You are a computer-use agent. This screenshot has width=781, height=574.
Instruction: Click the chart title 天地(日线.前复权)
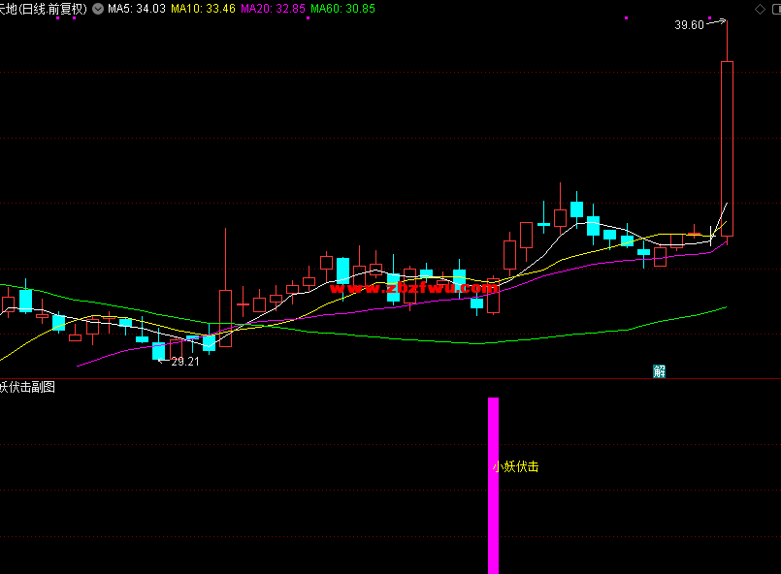44,9
